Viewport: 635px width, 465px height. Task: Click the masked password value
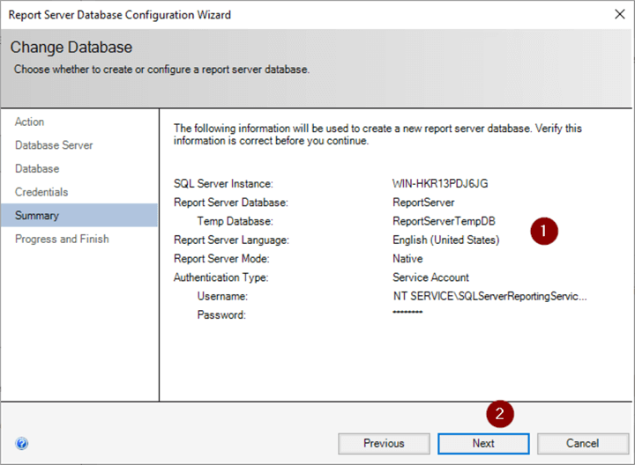408,314
